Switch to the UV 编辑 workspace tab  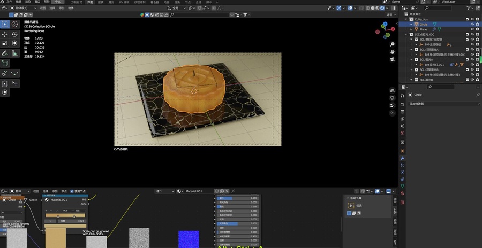[123, 2]
